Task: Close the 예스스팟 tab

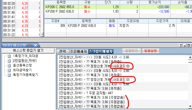Action: click(x=35, y=46)
